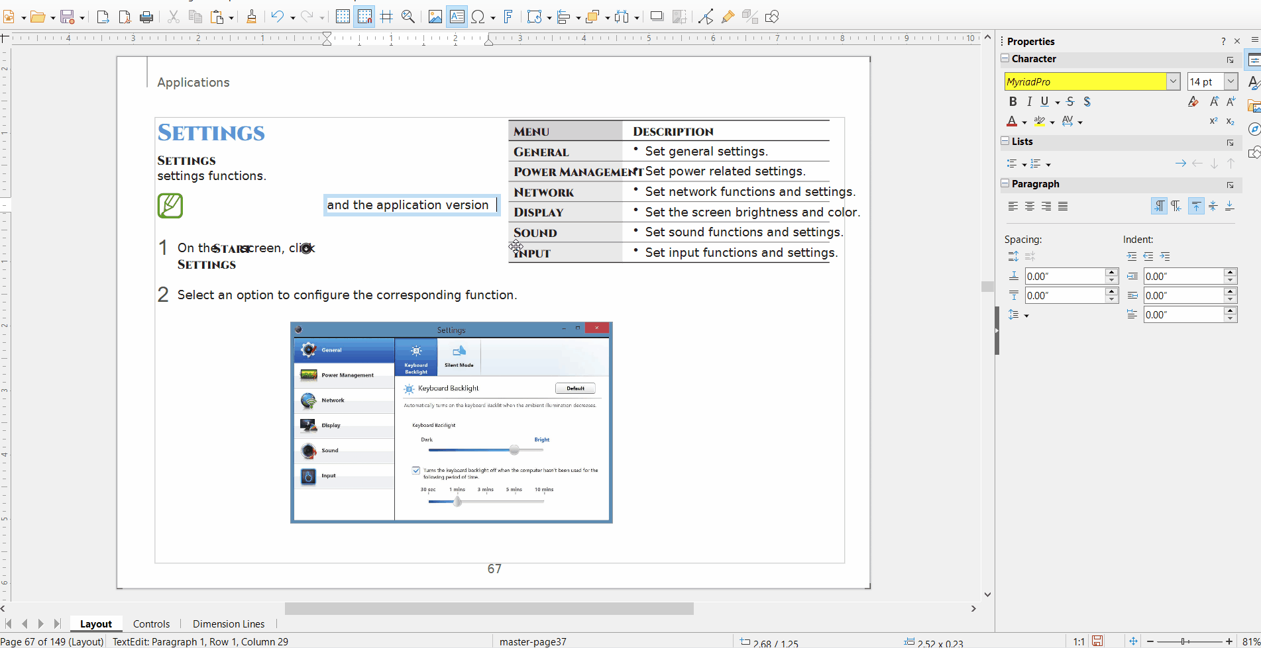Collapse the Lists section
The width and height of the screenshot is (1261, 648).
click(1005, 141)
